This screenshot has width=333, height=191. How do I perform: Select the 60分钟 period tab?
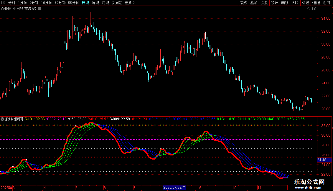(x=74, y=3)
